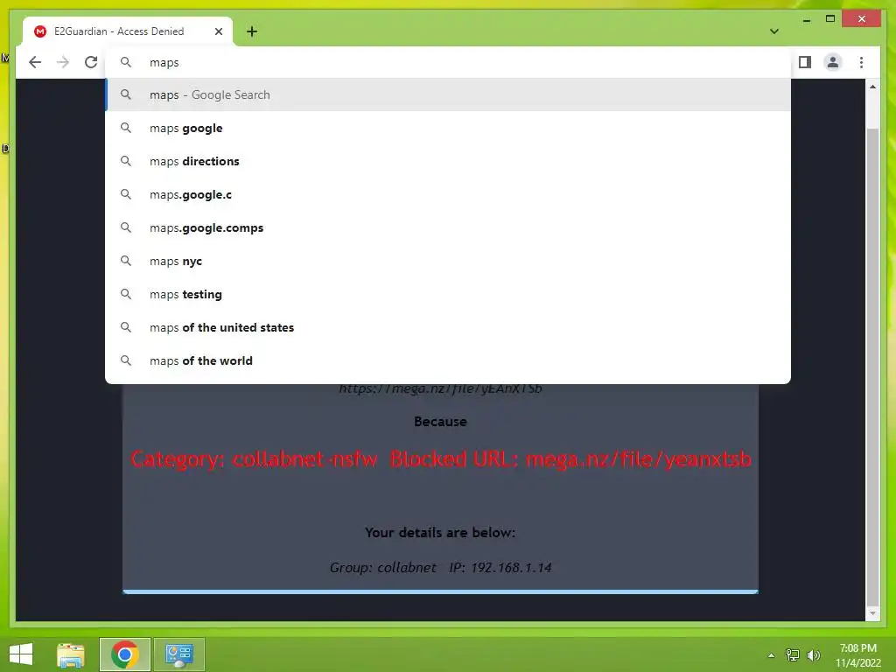Pick the 'maps directions' suggestion
Screen dimensions: 896x672
pos(448,161)
